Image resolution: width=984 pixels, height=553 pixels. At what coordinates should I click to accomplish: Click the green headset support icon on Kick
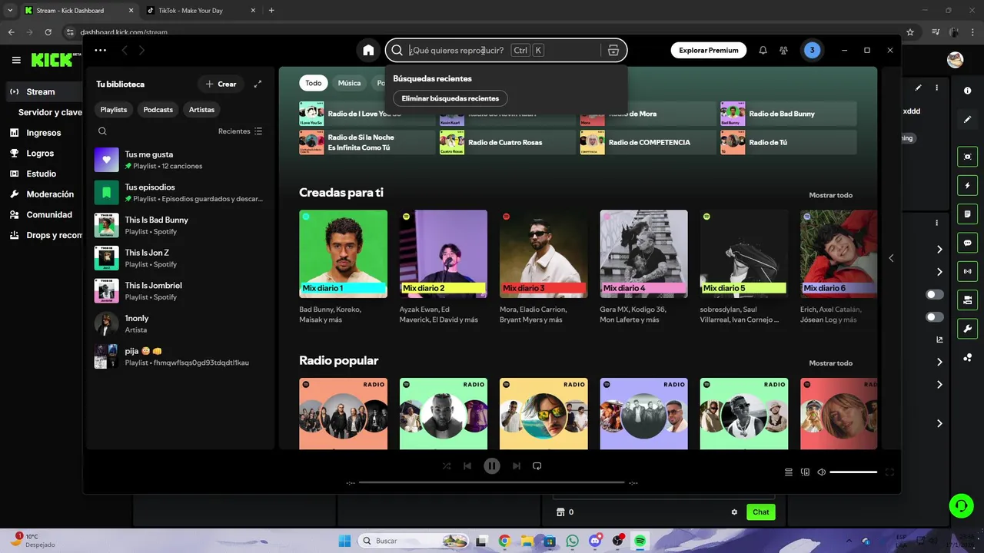tap(961, 505)
